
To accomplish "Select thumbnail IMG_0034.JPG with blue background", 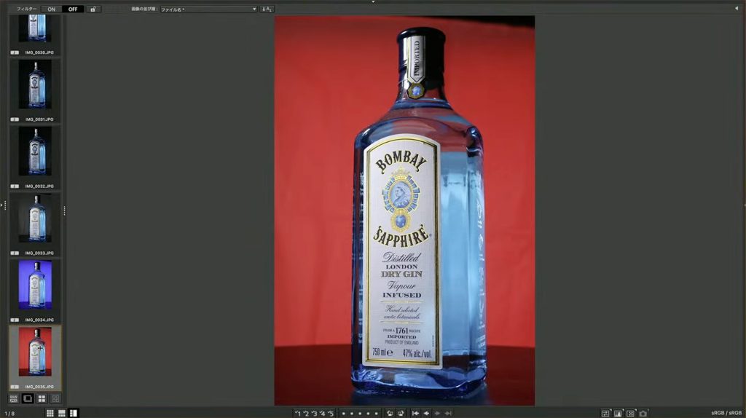I will coord(35,285).
